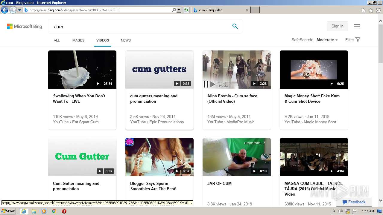Open a new blank browser tab

tap(255, 10)
